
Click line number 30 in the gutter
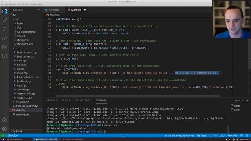coord(49,73)
